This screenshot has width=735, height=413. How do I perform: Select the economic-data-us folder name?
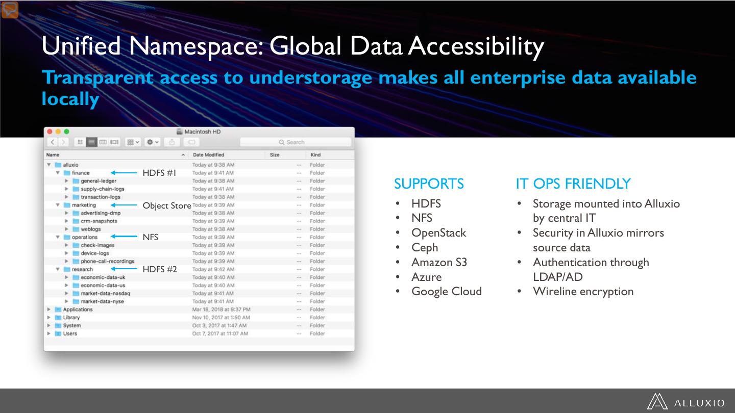[x=103, y=286]
